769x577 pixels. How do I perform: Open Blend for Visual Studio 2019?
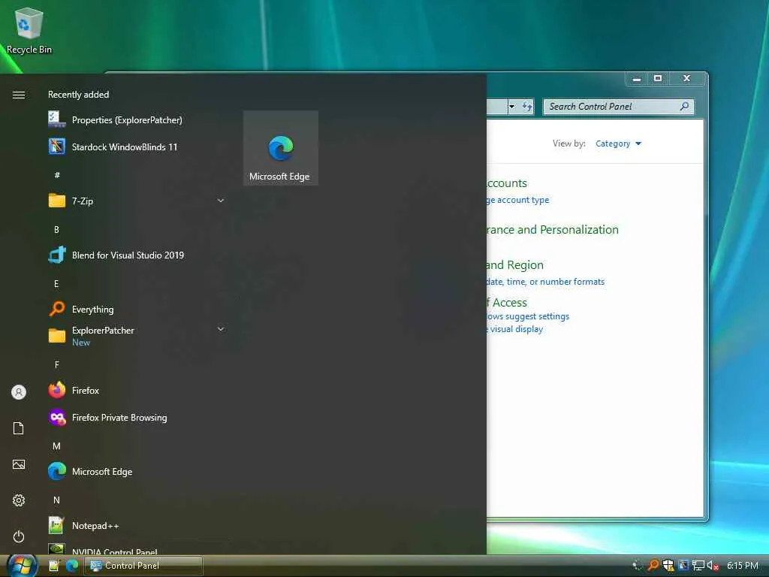tap(137, 255)
